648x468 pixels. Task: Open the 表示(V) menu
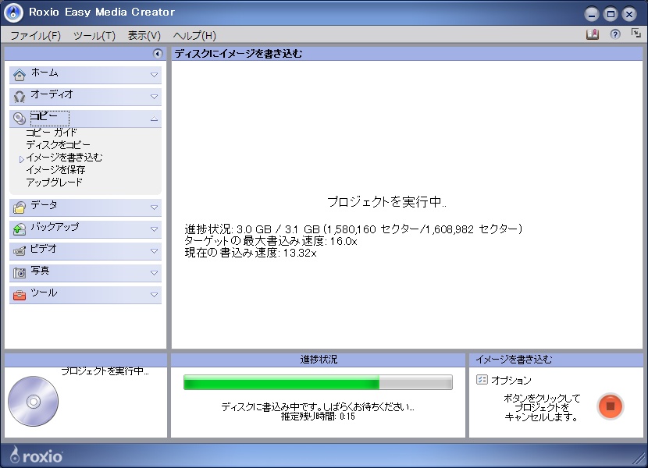144,36
